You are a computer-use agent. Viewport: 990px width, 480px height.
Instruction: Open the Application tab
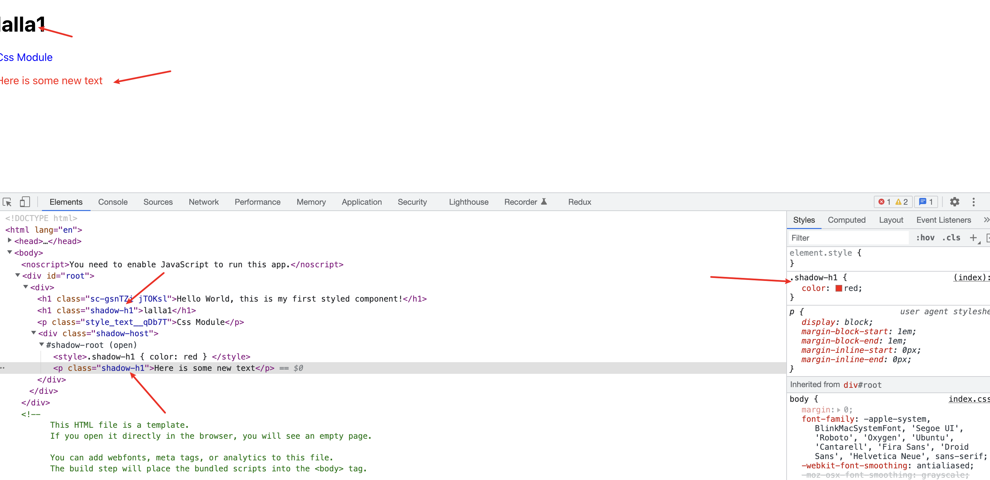pyautogui.click(x=362, y=202)
